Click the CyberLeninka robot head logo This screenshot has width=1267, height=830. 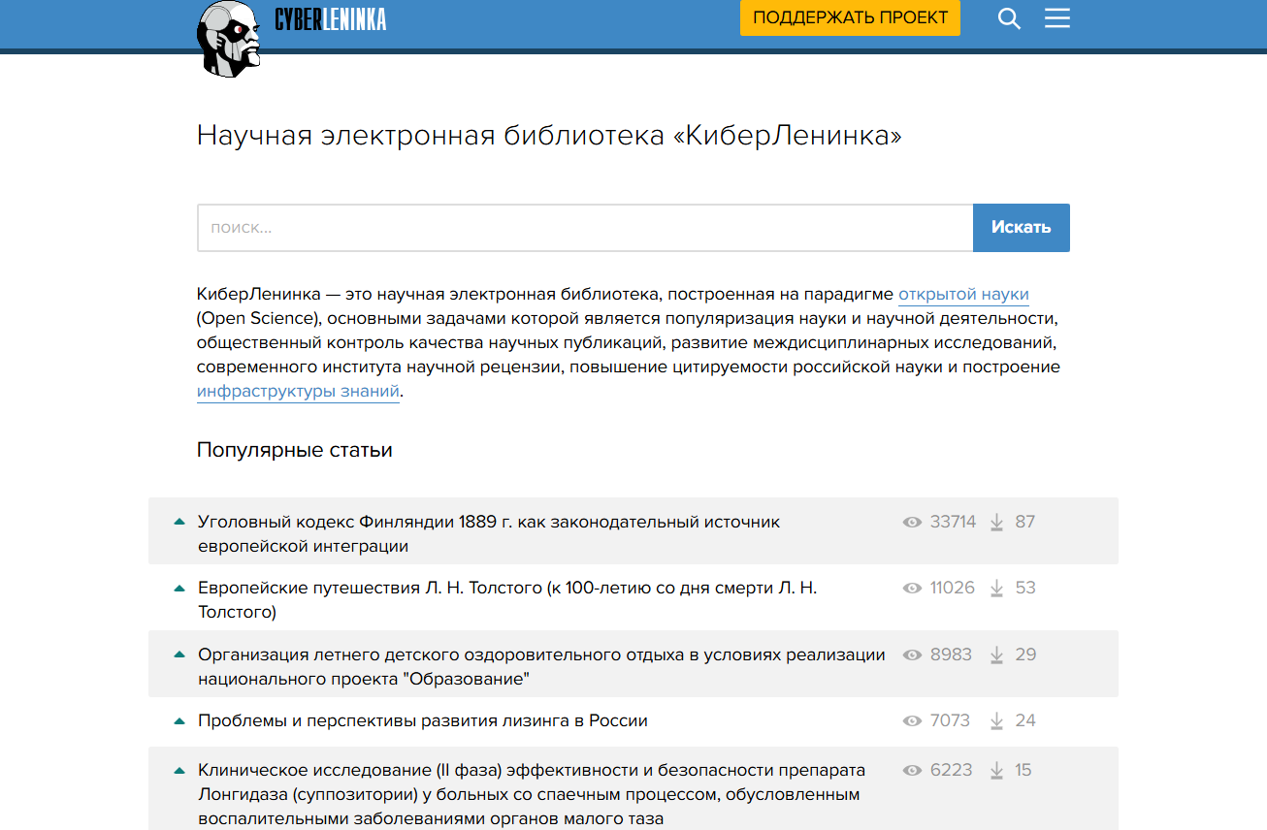coord(229,39)
